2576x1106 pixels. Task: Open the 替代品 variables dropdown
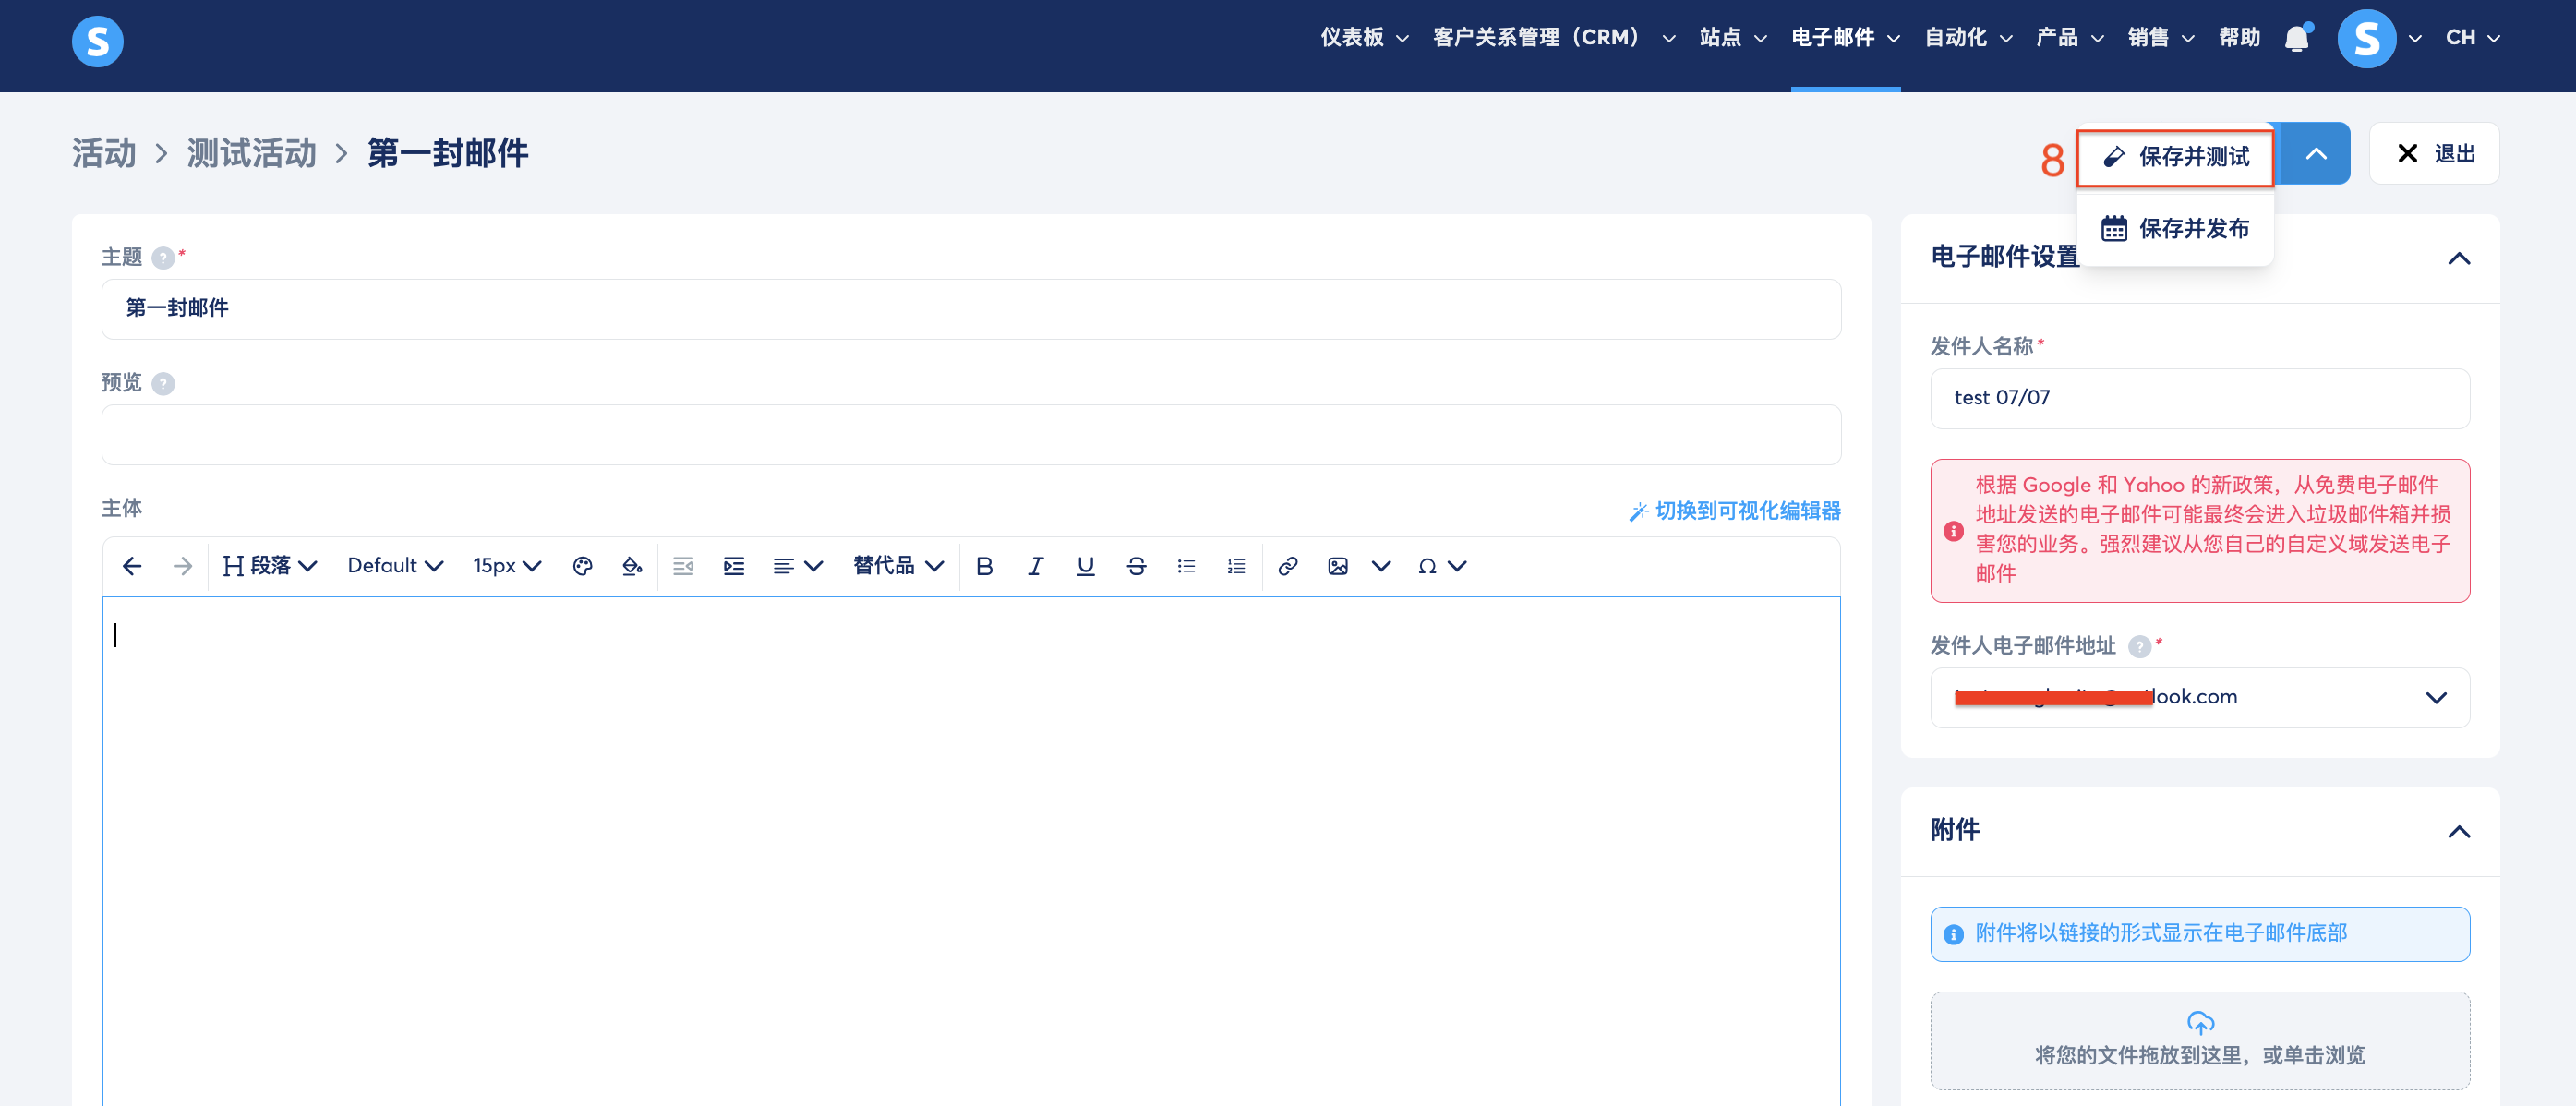point(898,566)
